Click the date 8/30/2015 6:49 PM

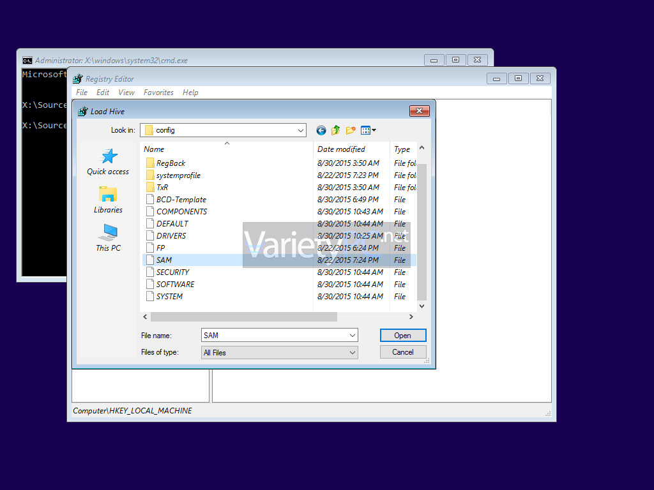click(x=348, y=200)
